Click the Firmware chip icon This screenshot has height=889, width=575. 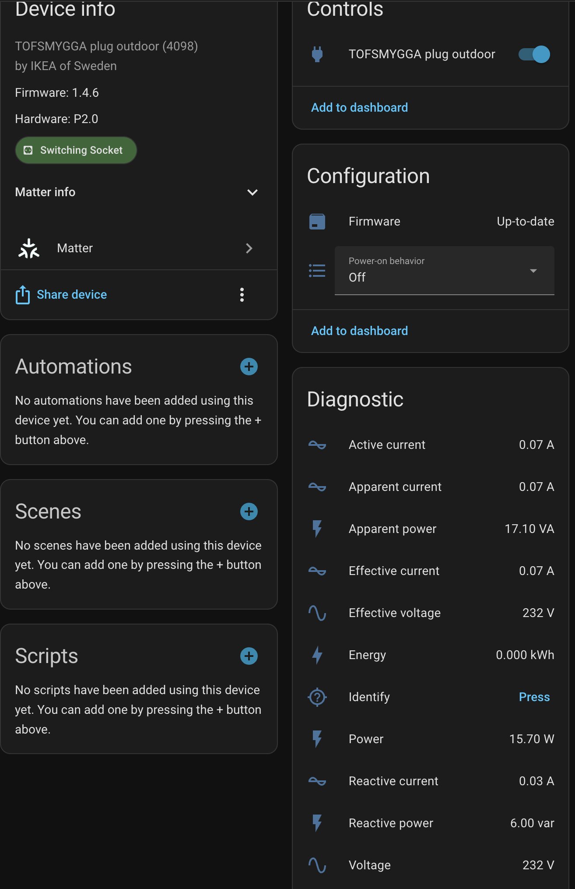coord(317,222)
